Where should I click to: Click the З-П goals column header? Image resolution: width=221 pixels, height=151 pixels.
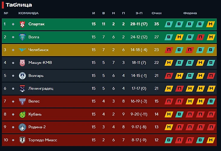coord(139,13)
